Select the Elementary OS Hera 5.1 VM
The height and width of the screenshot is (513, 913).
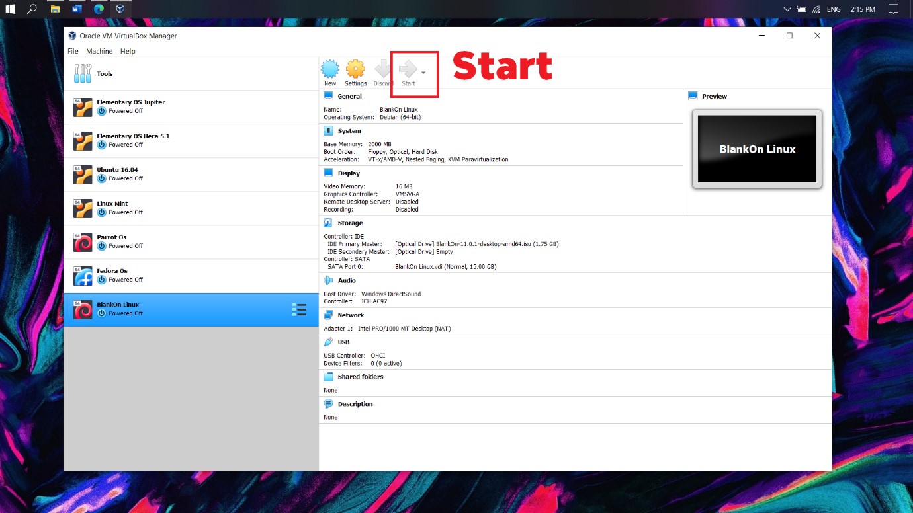coord(191,141)
